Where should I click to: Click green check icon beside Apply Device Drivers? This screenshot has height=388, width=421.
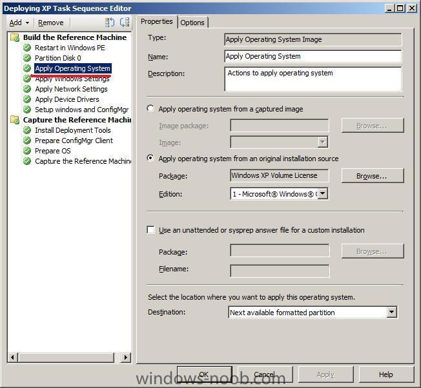(x=27, y=99)
